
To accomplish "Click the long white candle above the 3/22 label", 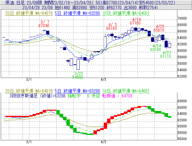I will 78,64.
